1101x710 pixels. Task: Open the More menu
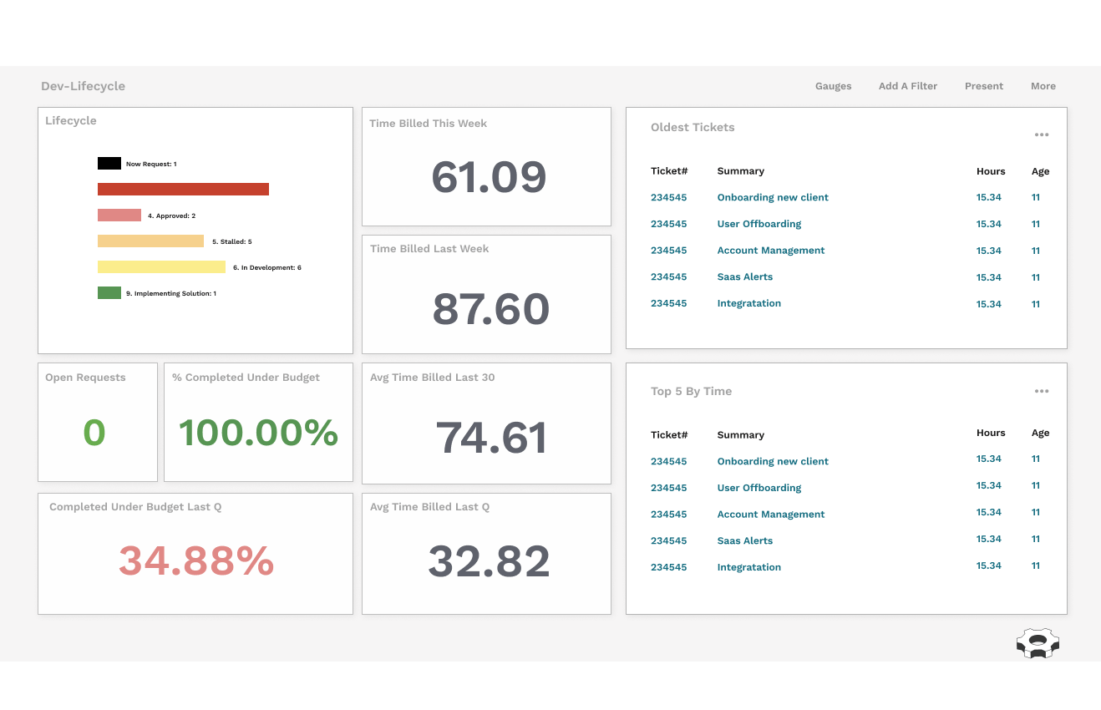[x=1043, y=86]
